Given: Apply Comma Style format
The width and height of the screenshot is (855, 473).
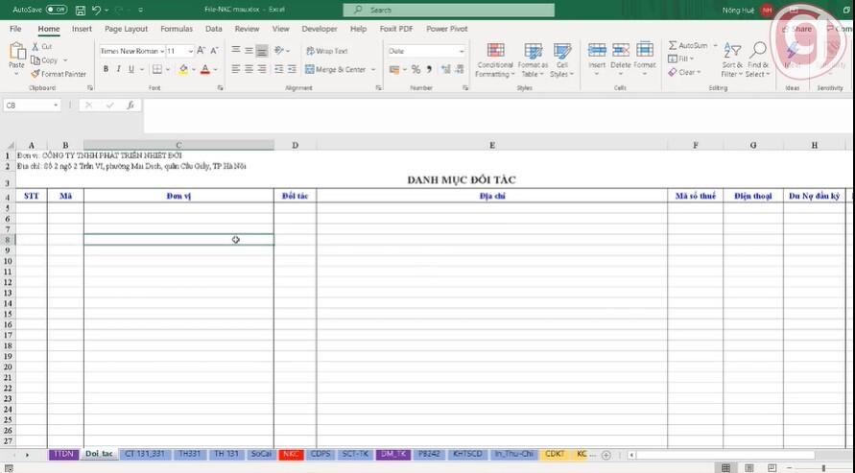Looking at the screenshot, I should coord(429,69).
